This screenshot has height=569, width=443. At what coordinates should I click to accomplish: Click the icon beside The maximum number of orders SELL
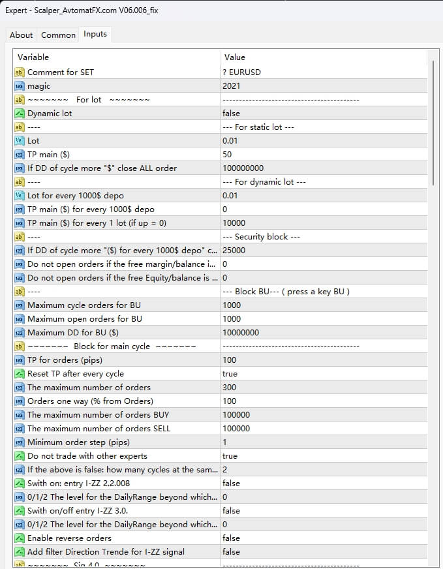(19, 429)
